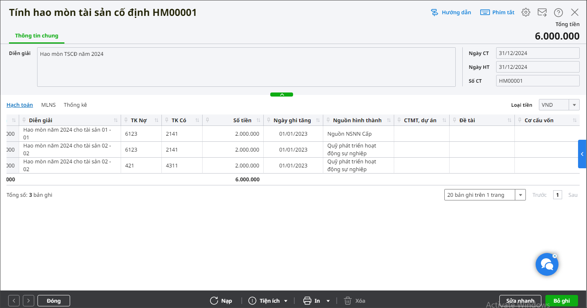
Task: Open Hướng dẫn guide link
Action: tap(451, 12)
